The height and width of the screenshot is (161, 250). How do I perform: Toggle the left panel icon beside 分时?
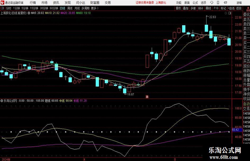tap(2, 8)
